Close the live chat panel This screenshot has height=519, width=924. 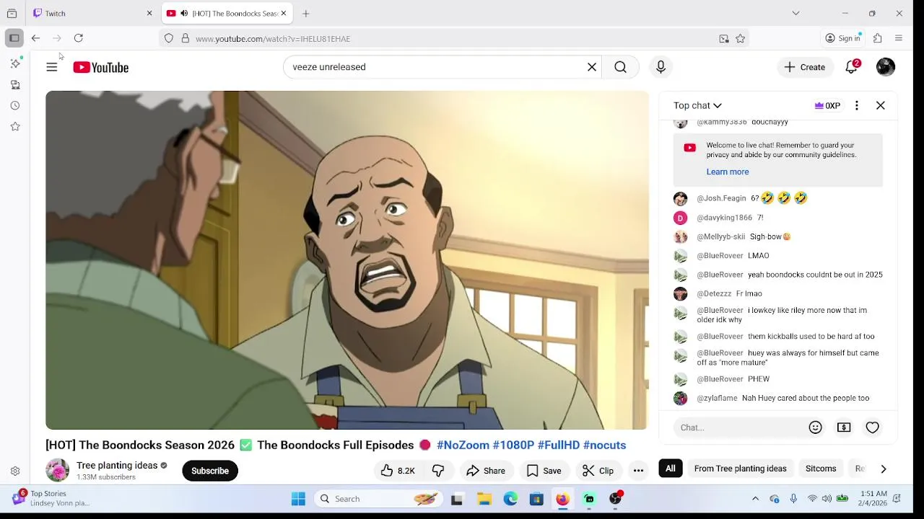881,105
